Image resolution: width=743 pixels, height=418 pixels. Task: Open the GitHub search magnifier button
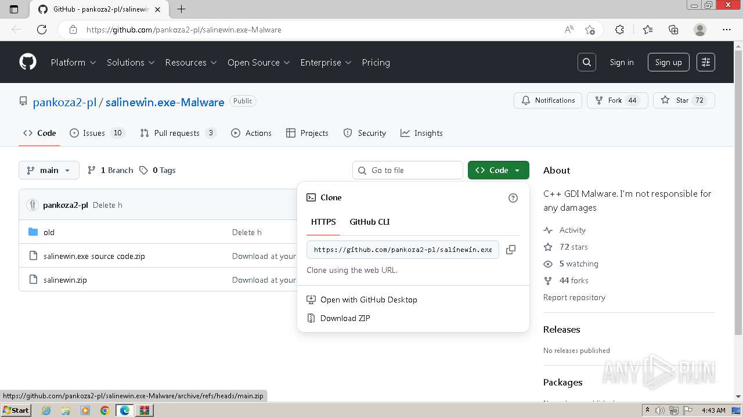(587, 62)
